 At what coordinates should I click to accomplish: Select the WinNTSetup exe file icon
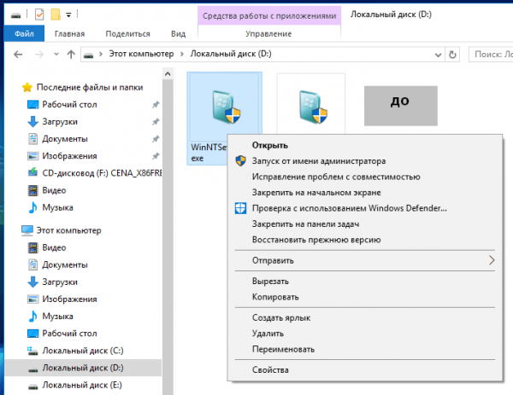tap(227, 107)
